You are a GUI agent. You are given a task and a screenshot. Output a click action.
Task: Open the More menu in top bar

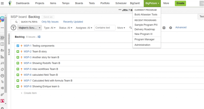click(166, 3)
